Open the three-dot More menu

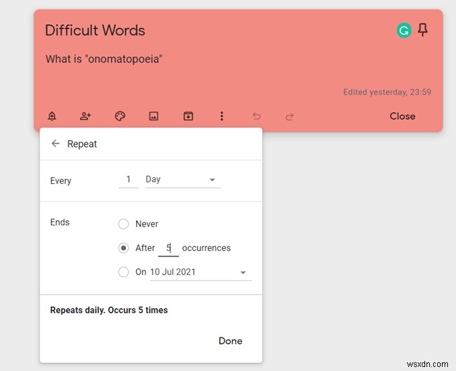click(222, 116)
